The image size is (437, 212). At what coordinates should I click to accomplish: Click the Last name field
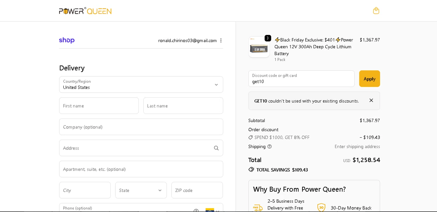coord(183,106)
